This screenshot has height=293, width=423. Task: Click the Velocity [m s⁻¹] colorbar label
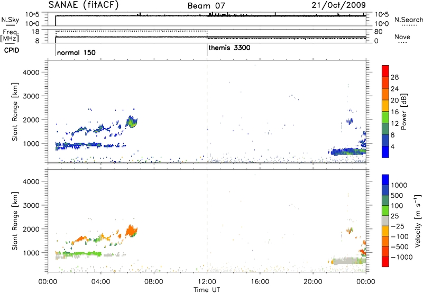pos(418,221)
